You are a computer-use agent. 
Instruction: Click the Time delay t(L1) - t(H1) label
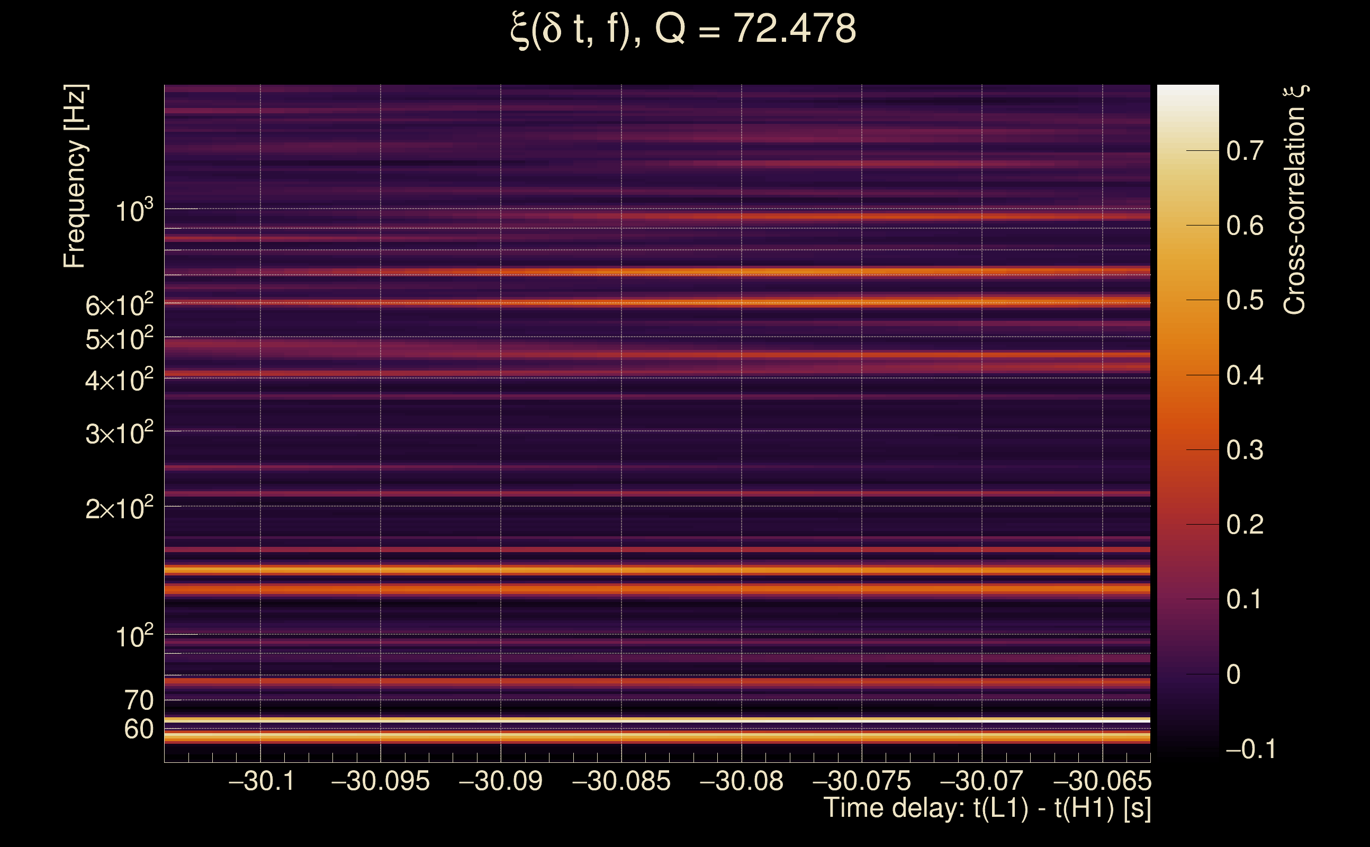(x=987, y=808)
